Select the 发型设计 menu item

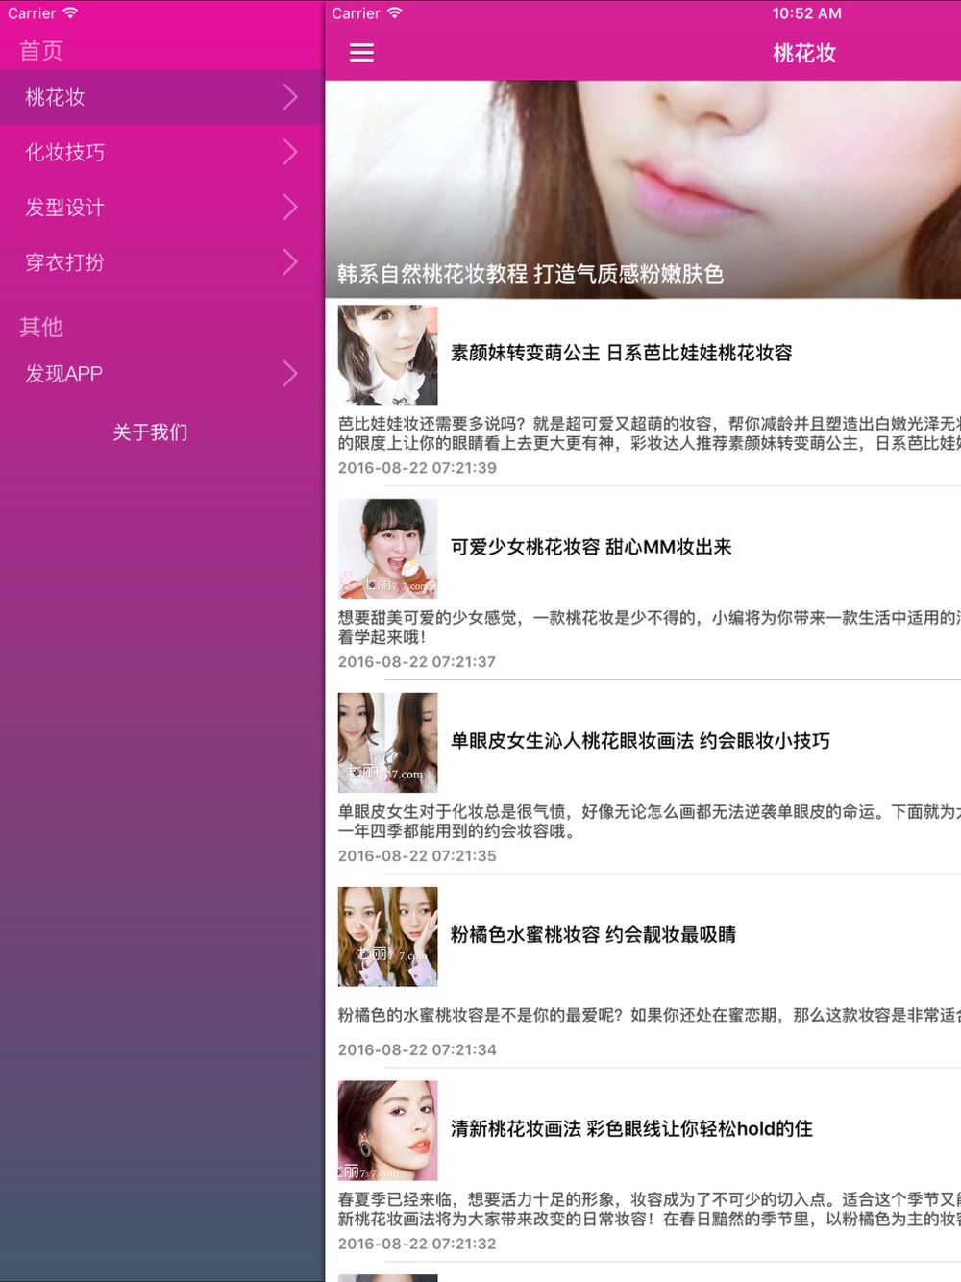(x=161, y=207)
